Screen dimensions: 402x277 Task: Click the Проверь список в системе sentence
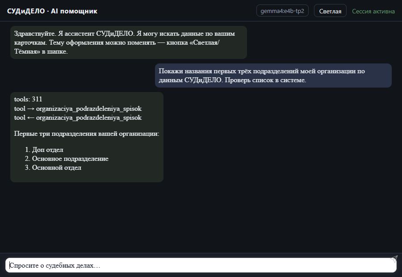(x=265, y=80)
